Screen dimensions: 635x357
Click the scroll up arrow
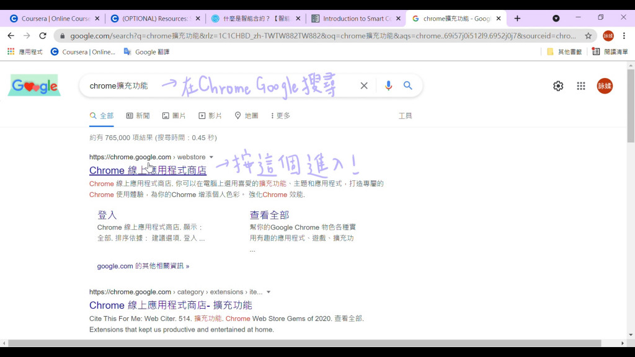631,65
